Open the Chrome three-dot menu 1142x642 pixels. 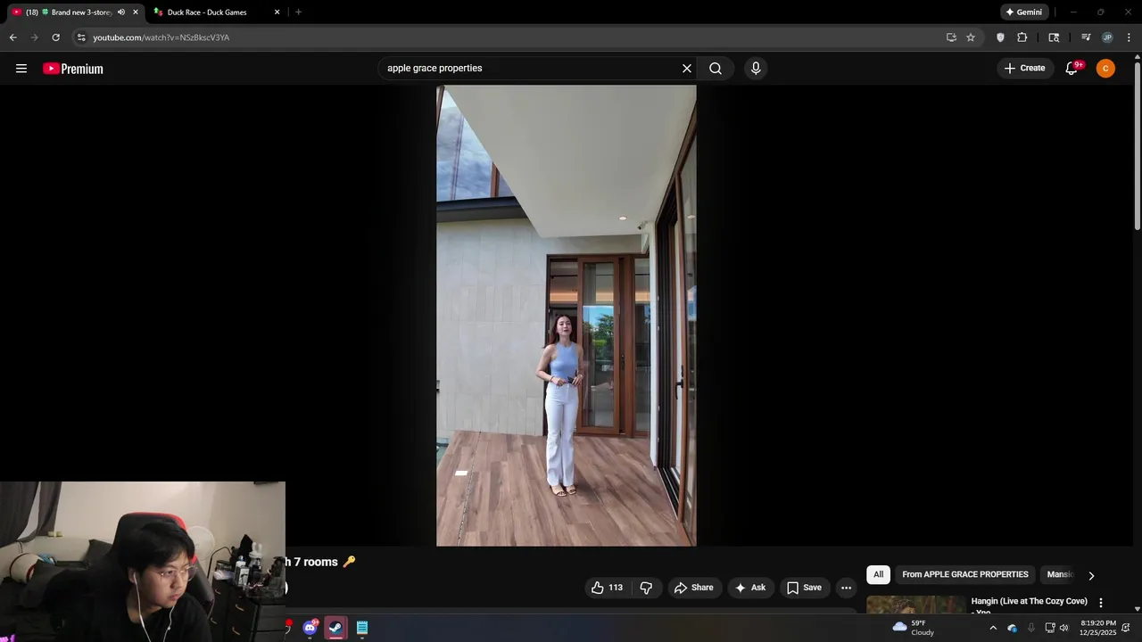click(x=1129, y=37)
